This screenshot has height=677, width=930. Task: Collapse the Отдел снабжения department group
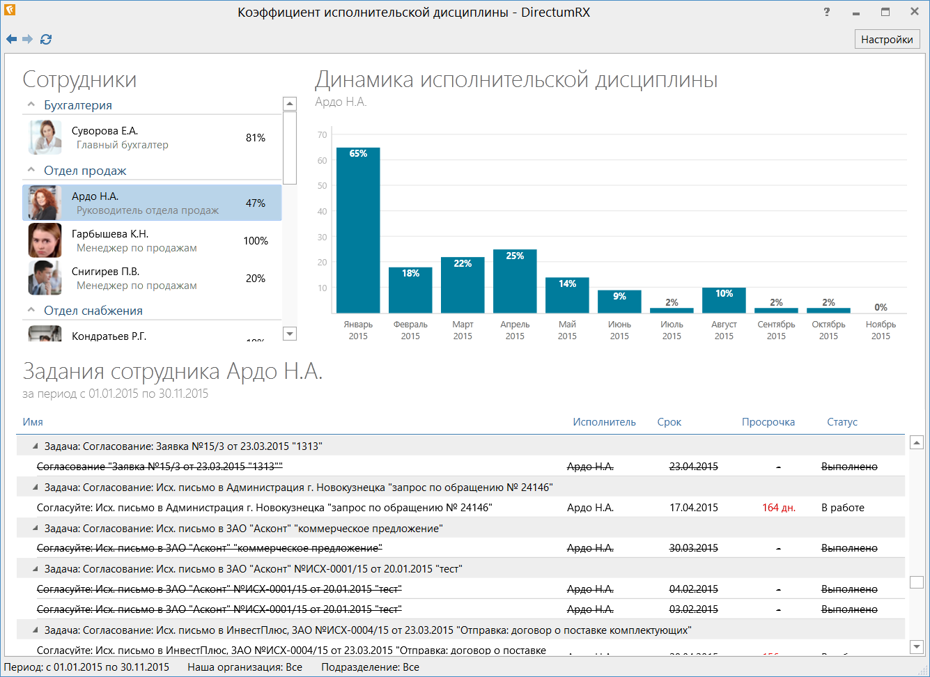click(x=31, y=310)
